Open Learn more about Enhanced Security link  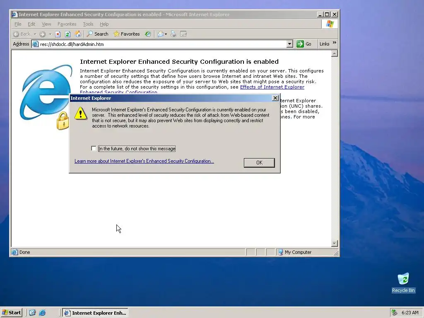click(x=144, y=161)
